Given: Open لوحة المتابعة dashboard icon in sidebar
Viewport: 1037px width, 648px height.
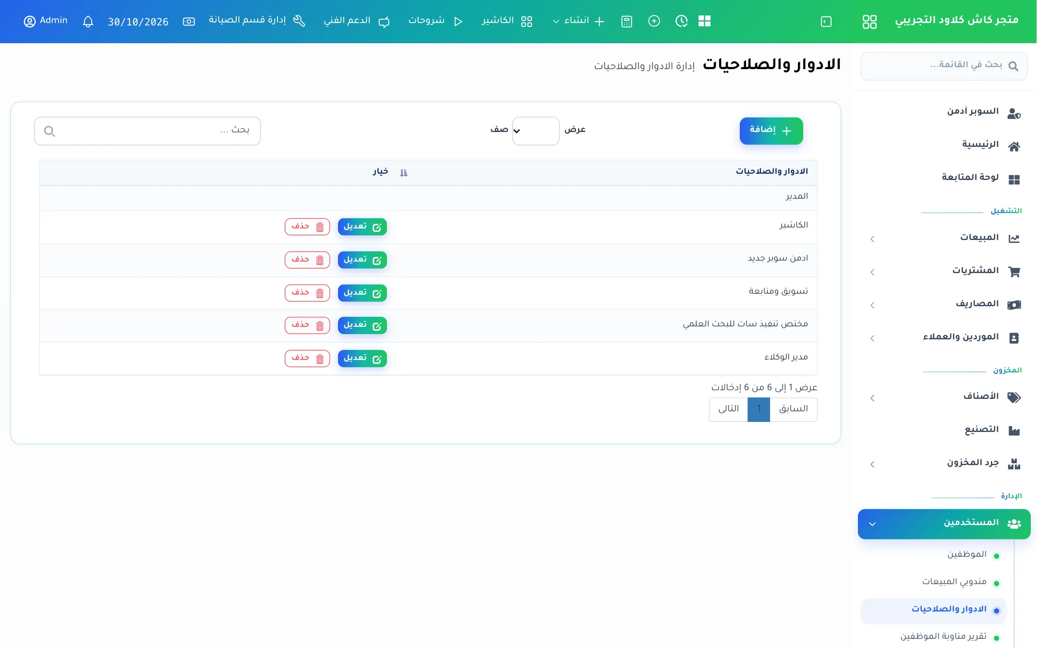Looking at the screenshot, I should [x=1014, y=180].
